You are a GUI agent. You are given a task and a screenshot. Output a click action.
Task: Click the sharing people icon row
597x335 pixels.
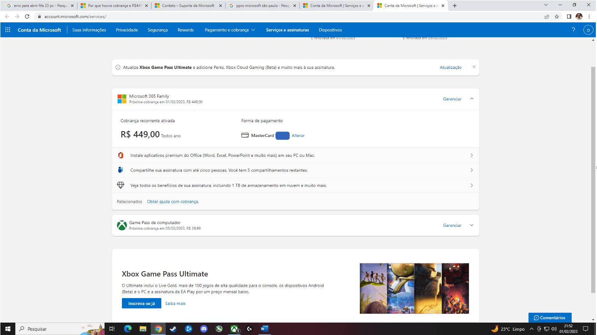click(x=121, y=170)
